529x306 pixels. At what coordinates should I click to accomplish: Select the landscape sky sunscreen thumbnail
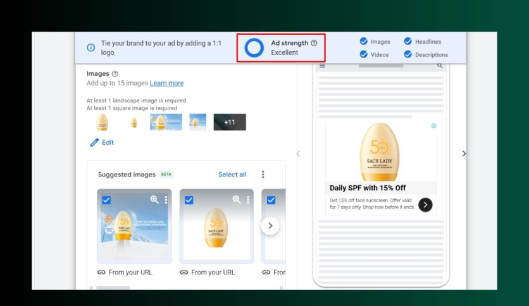[x=166, y=122]
